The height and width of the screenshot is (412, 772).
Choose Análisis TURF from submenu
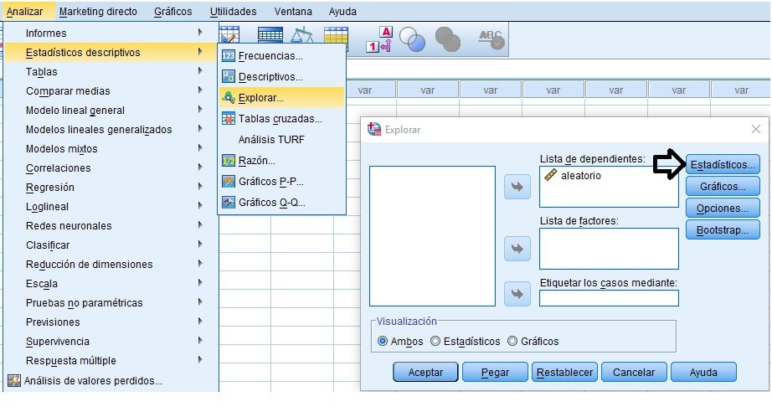point(271,139)
